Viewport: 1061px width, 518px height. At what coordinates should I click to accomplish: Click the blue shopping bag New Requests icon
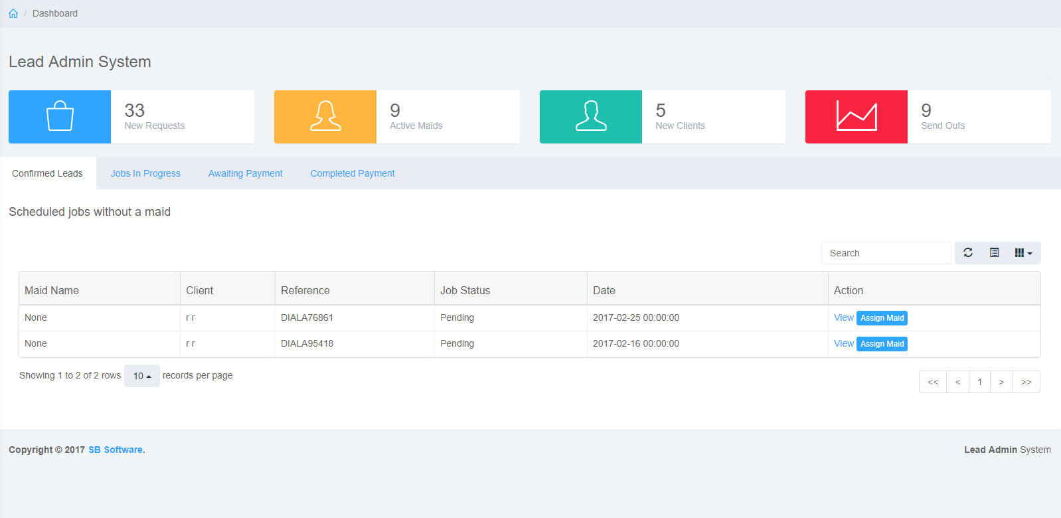click(60, 117)
